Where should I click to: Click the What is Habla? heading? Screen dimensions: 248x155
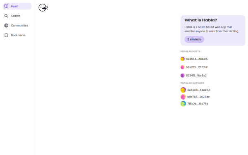pyautogui.click(x=201, y=20)
